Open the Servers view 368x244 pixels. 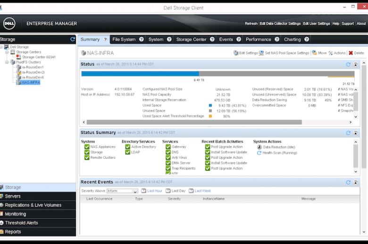coord(38,196)
